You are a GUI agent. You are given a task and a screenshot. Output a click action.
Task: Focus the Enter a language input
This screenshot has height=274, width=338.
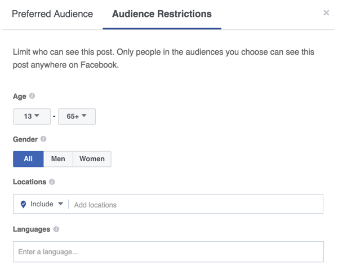pos(168,252)
